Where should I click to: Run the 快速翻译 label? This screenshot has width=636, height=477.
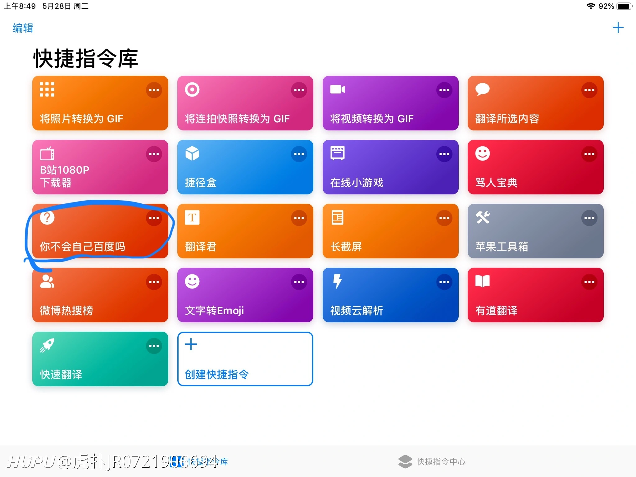point(61,375)
